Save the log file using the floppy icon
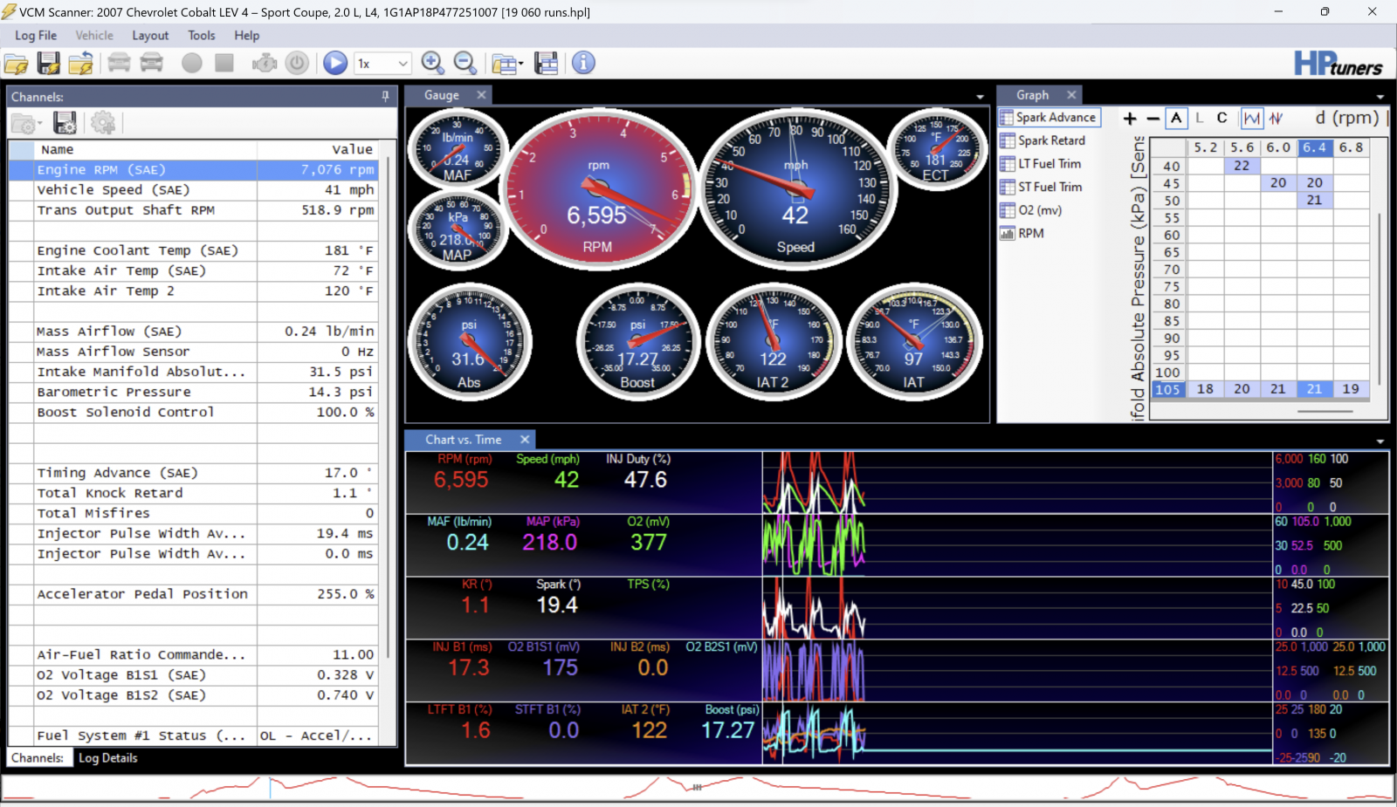 49,63
